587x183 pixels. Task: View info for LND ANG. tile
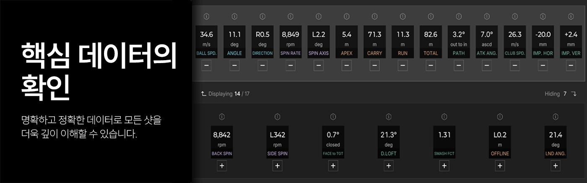[556, 116]
